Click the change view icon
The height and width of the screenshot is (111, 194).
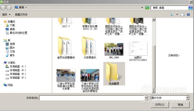(x=172, y=14)
